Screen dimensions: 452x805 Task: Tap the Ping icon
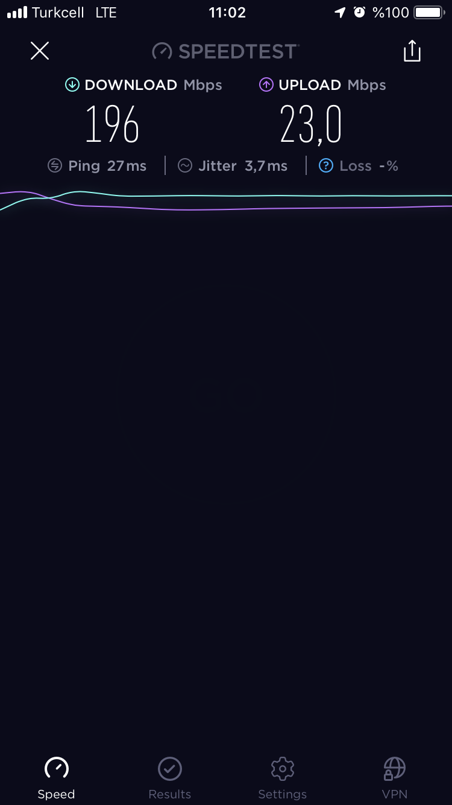click(x=55, y=166)
